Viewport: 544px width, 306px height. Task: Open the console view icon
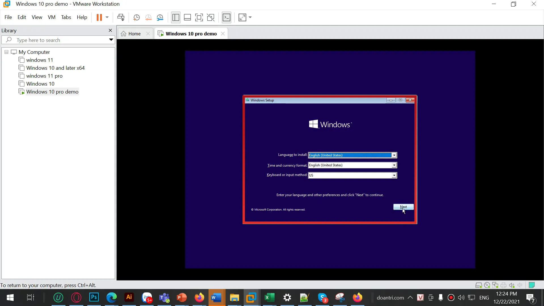[x=226, y=18]
